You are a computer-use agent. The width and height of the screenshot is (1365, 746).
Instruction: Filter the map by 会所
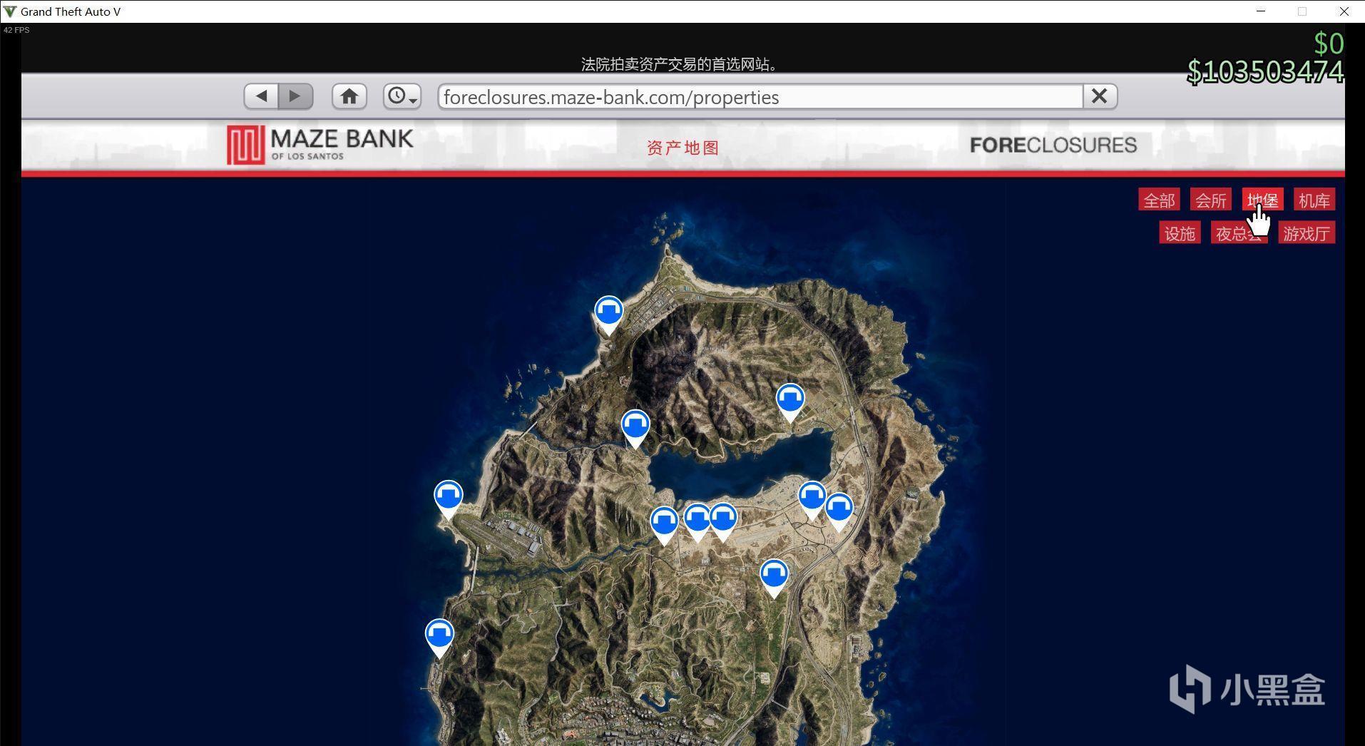[x=1211, y=200]
